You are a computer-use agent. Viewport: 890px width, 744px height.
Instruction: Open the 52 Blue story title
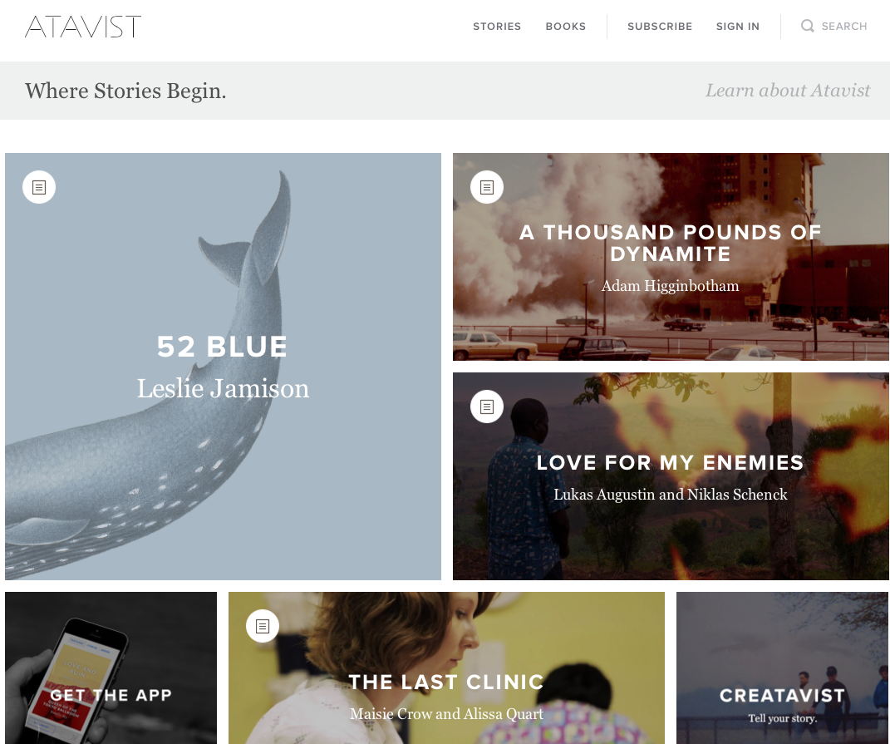(x=223, y=347)
